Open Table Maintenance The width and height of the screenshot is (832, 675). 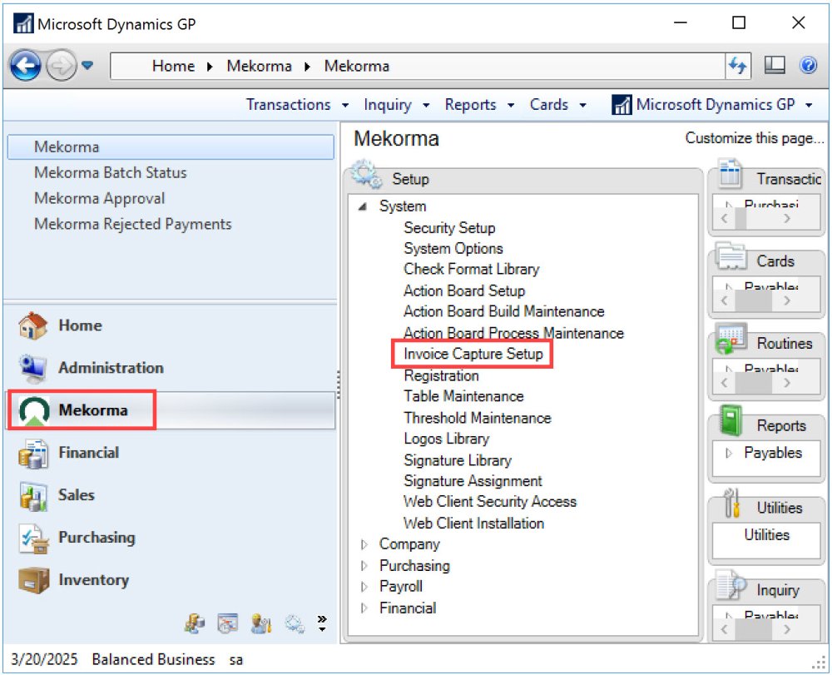(463, 396)
